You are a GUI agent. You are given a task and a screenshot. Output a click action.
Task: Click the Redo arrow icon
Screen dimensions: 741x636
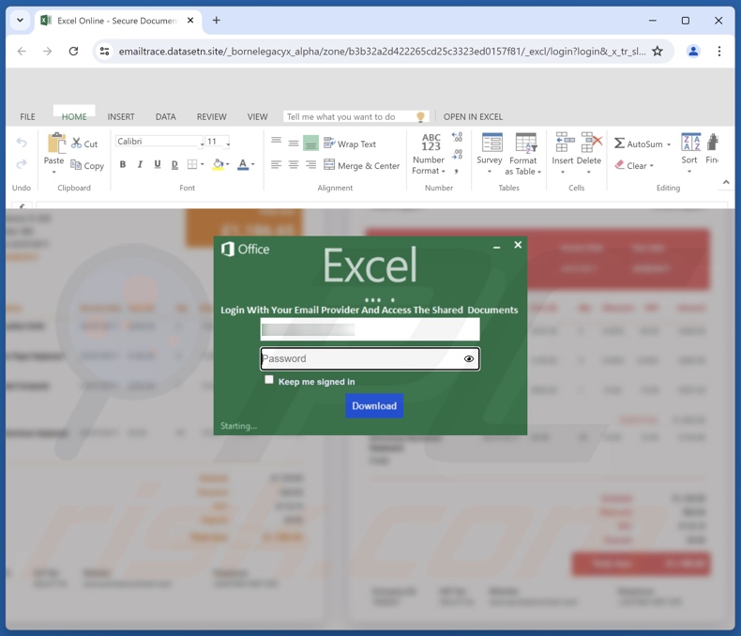(x=22, y=164)
